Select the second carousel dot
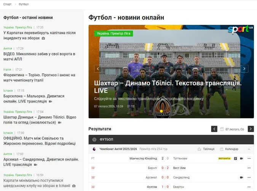The width and height of the screenshot is (257, 191). tap(168, 111)
